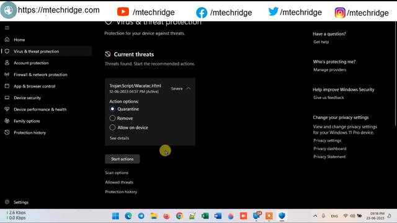
Task: Open Windows Start menu
Action: click(x=115, y=216)
